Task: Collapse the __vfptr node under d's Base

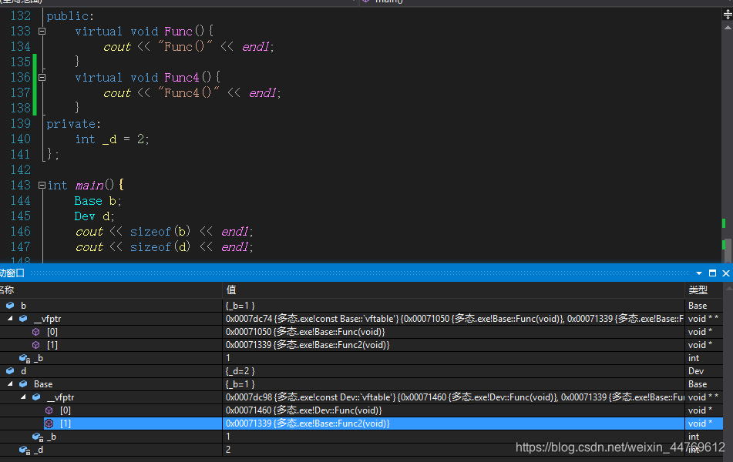Action: pos(23,397)
